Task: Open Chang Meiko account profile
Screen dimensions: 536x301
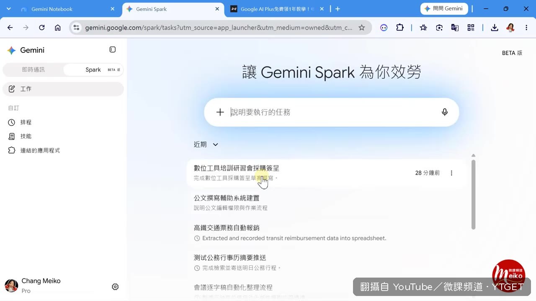Action: click(33, 286)
